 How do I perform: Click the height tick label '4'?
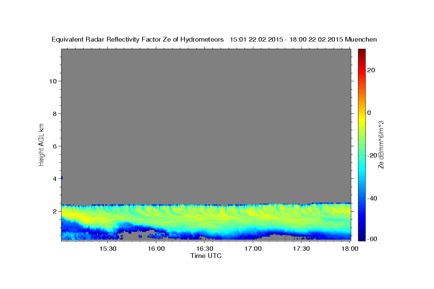tap(54, 179)
